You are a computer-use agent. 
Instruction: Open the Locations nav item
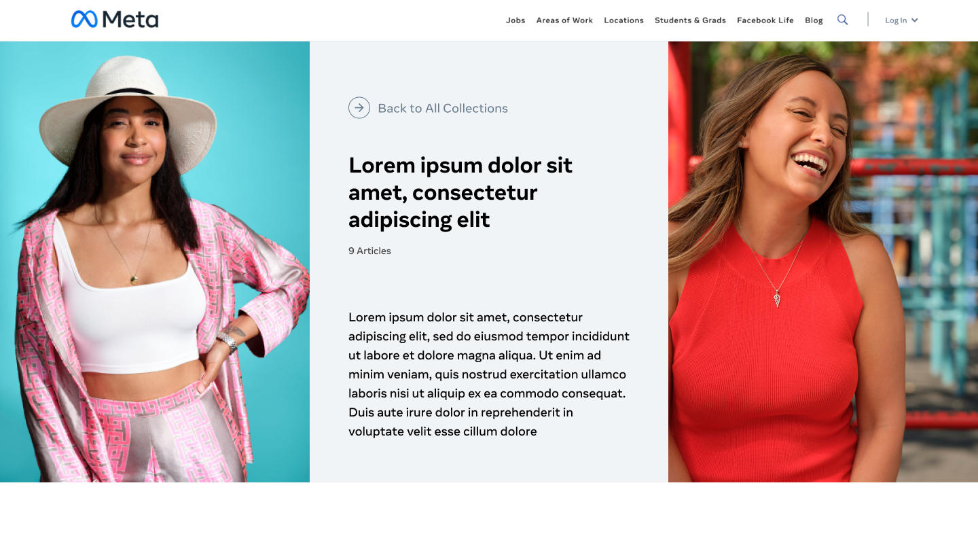(623, 20)
